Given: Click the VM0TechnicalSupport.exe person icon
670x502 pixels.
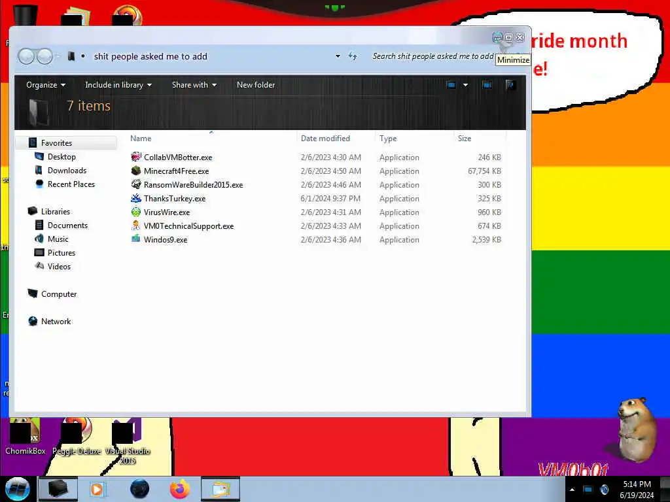Looking at the screenshot, I should coord(136,226).
